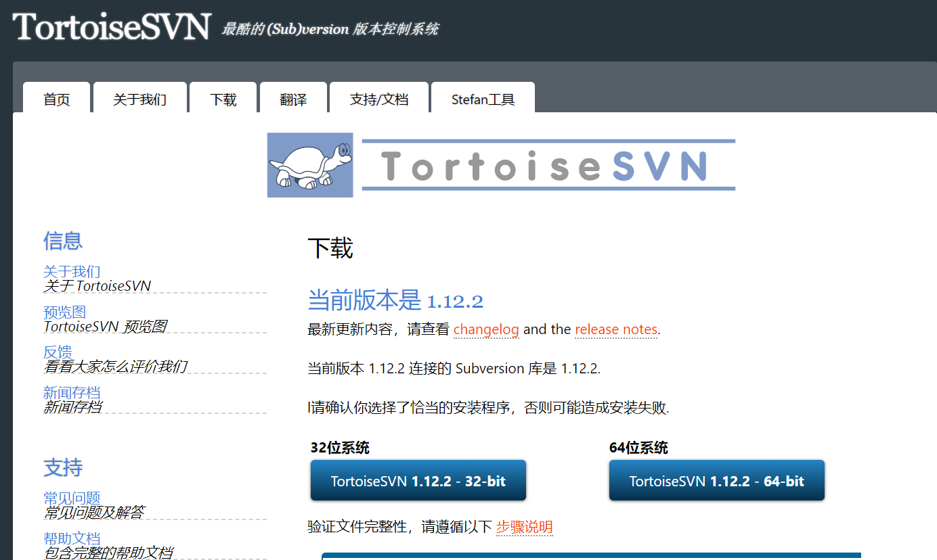Viewport: 937px width, 560px height.
Task: Switch to the 首页 tab
Action: point(56,97)
